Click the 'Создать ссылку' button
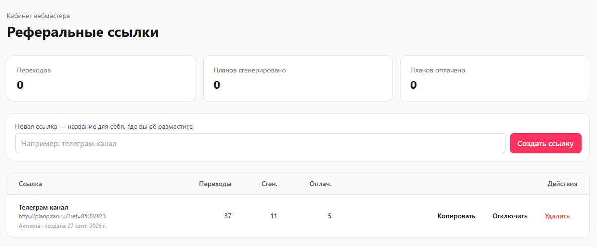The image size is (597, 247). (545, 143)
